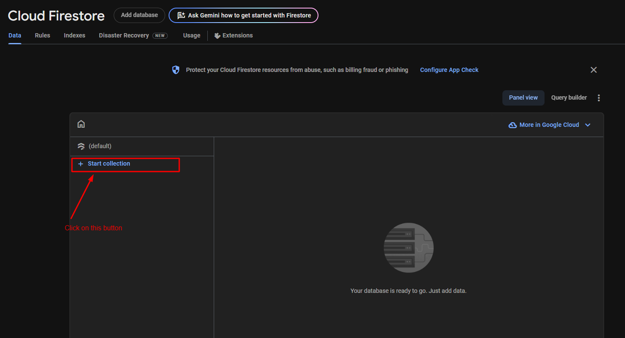Switch to Panel view
The height and width of the screenshot is (338, 625).
(x=523, y=97)
